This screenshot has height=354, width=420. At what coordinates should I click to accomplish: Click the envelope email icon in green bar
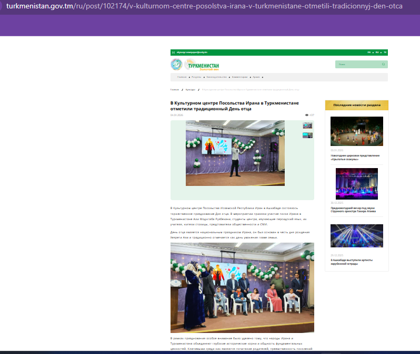click(173, 53)
